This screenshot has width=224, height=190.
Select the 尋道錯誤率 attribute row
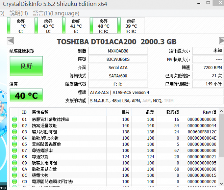pos(114,150)
